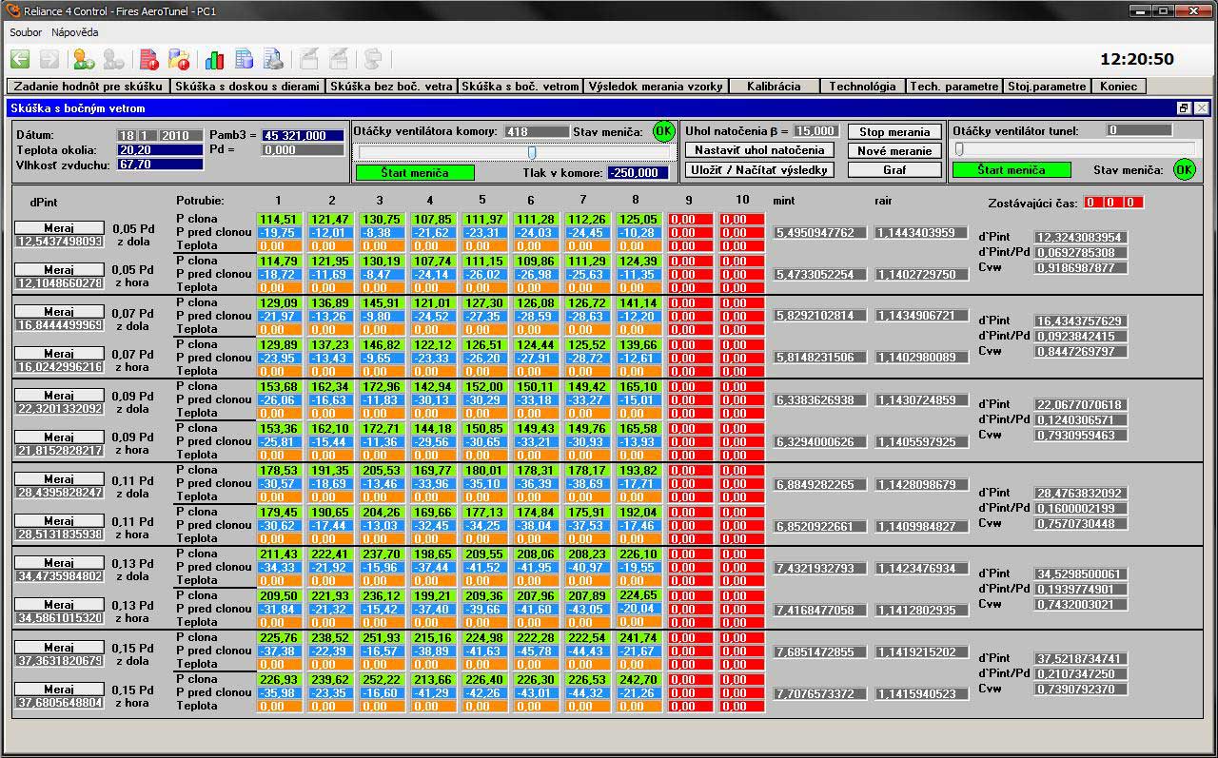The image size is (1218, 758).
Task: Open the alarm history folder icon
Action: tap(179, 59)
